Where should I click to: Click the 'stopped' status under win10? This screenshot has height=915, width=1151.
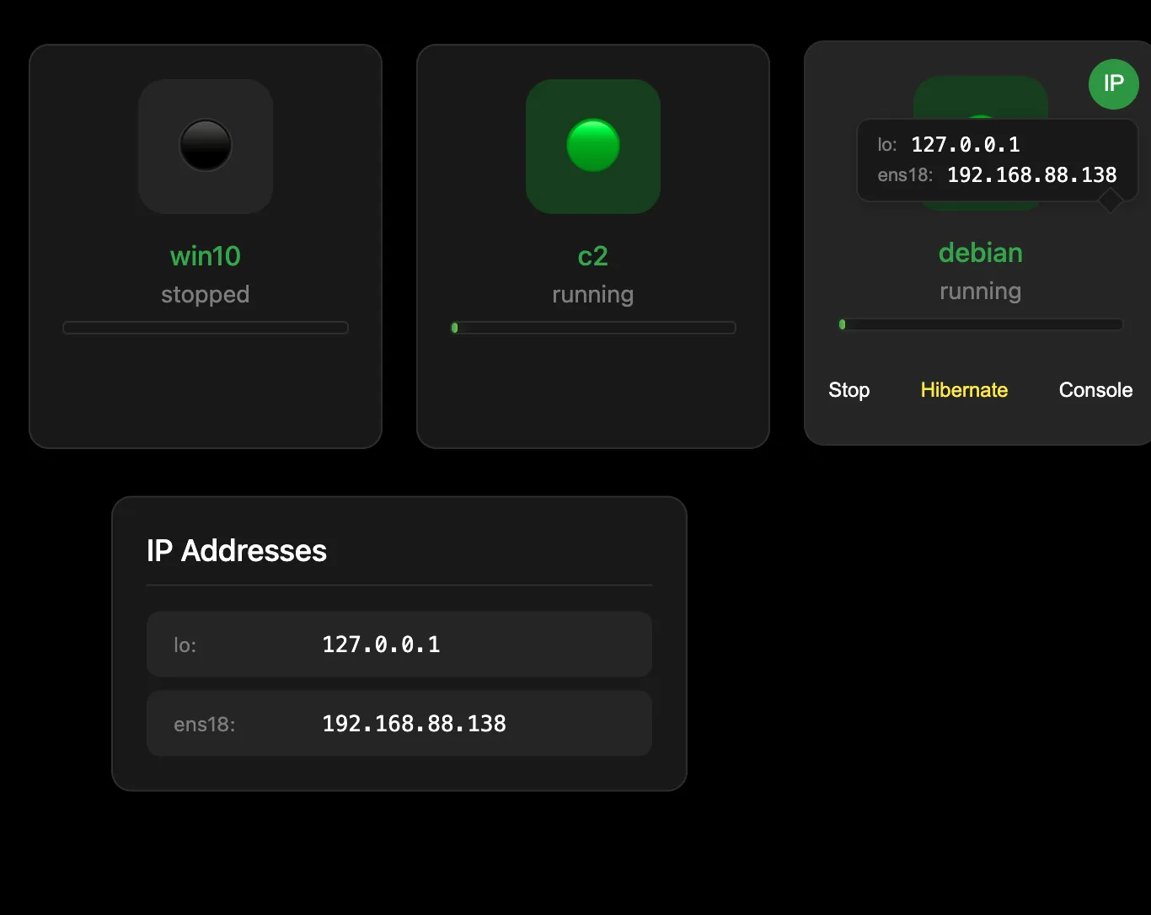pyautogui.click(x=206, y=295)
